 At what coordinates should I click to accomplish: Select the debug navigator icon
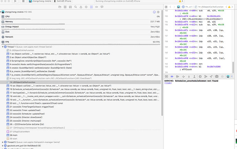(91, 7)
